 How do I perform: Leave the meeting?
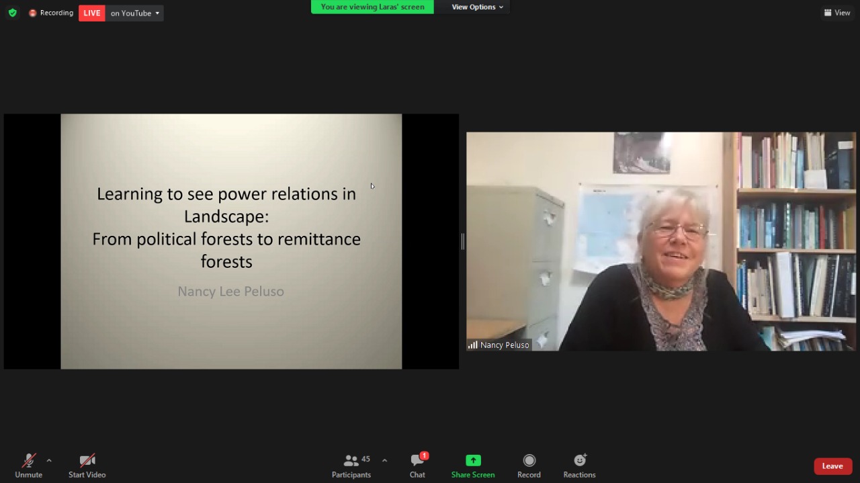coord(832,466)
